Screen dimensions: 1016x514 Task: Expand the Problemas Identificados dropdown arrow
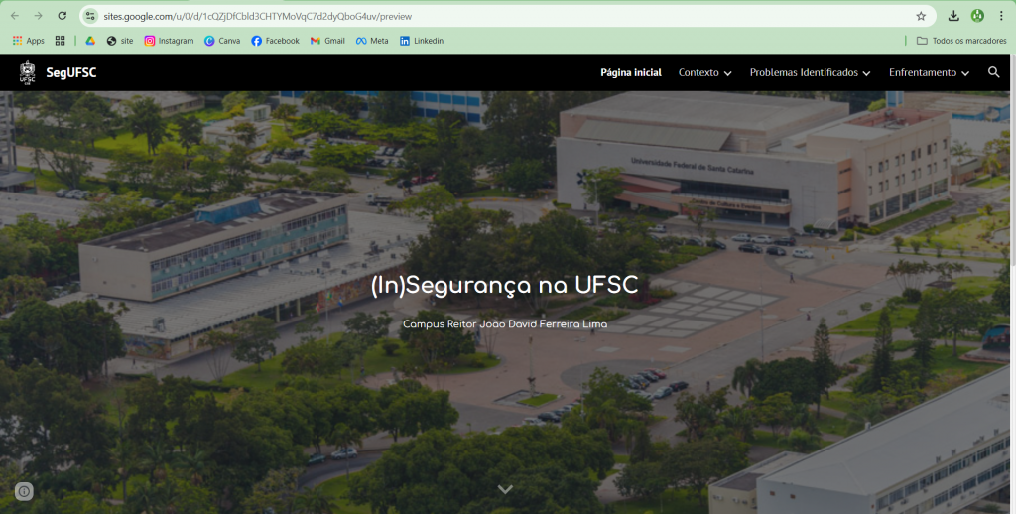tap(866, 73)
